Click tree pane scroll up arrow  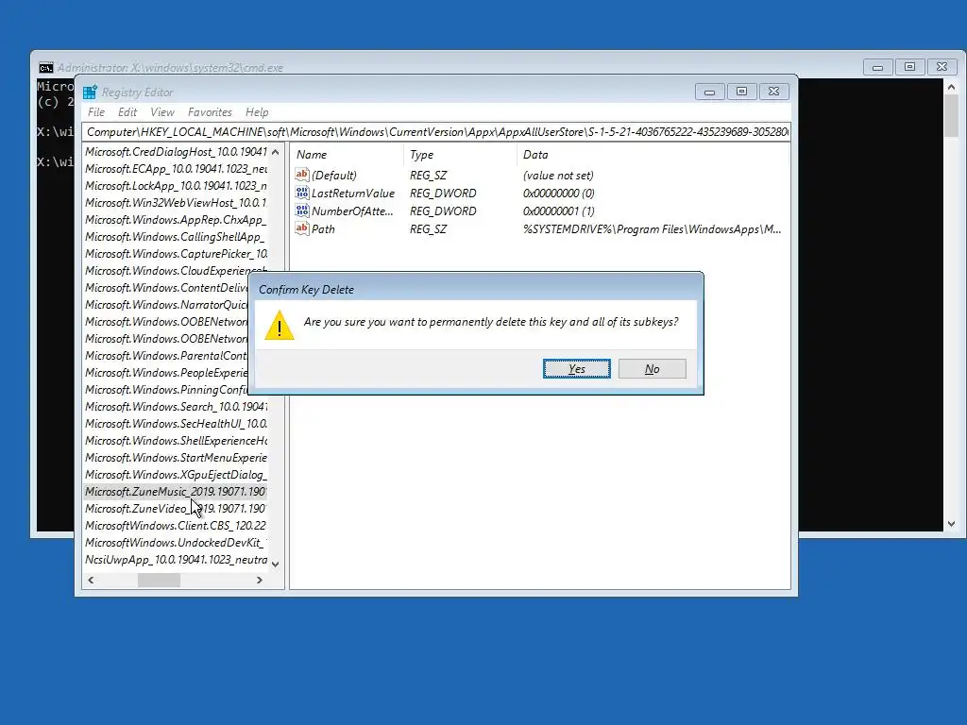(275, 152)
